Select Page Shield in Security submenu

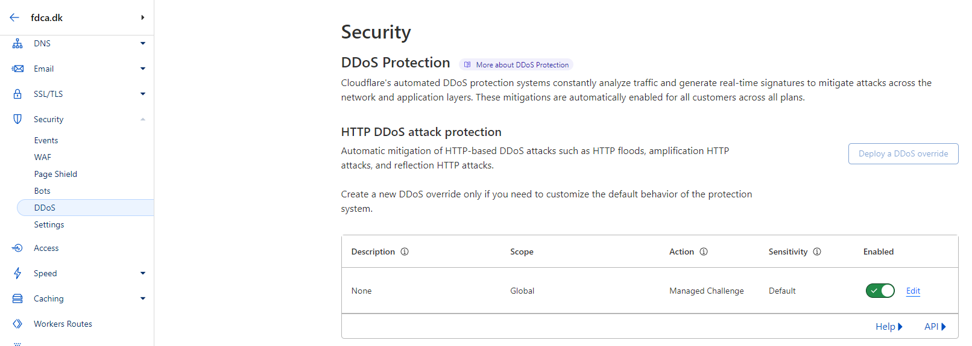(x=55, y=174)
